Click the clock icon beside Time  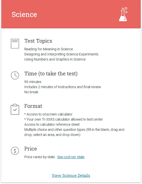pos(15,75)
